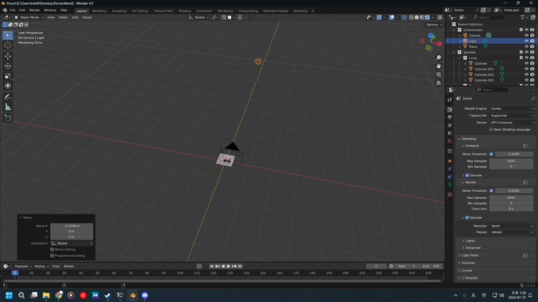Hide the Plane object in outliner
538x302 pixels.
527,46
